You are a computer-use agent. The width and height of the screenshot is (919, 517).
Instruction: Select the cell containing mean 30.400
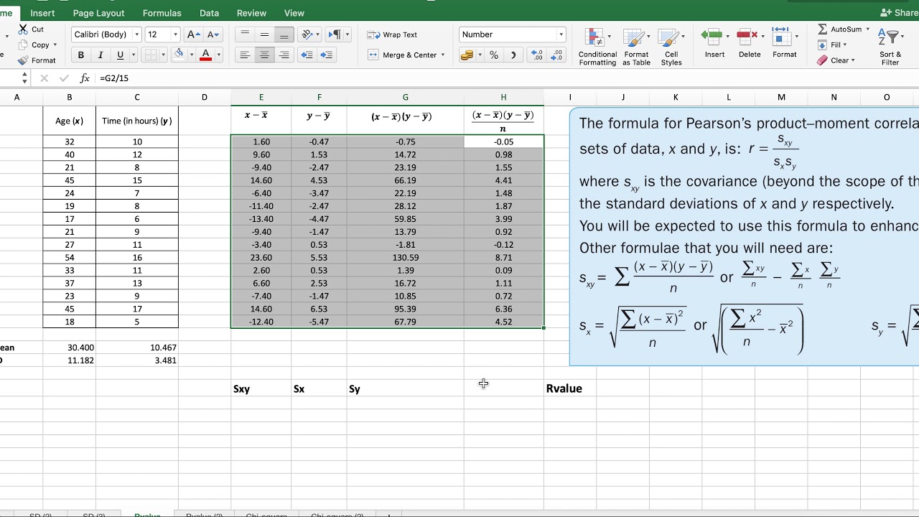click(x=70, y=348)
